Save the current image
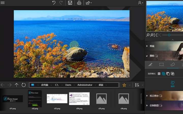183x114 pixels. point(70,3)
